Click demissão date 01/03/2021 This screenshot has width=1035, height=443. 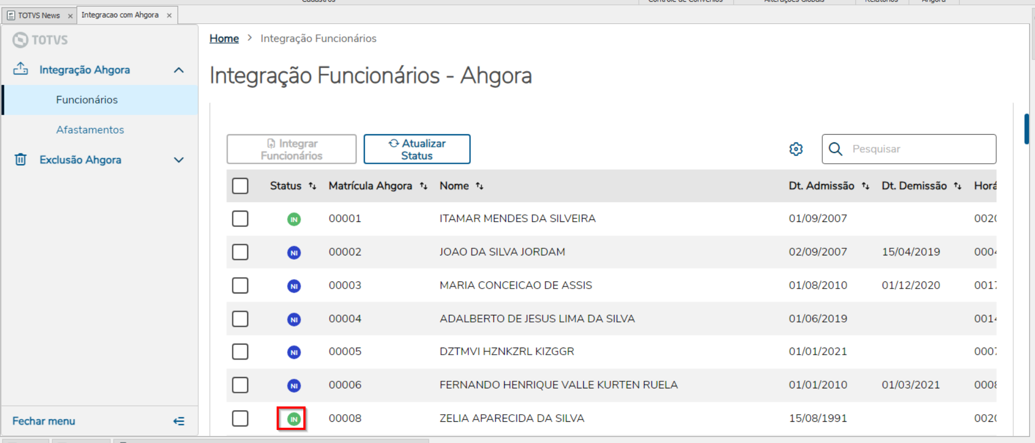(x=911, y=385)
